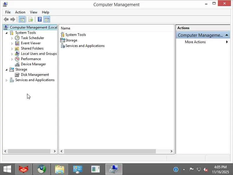Click the Back arrow toolbar icon

tap(6, 19)
